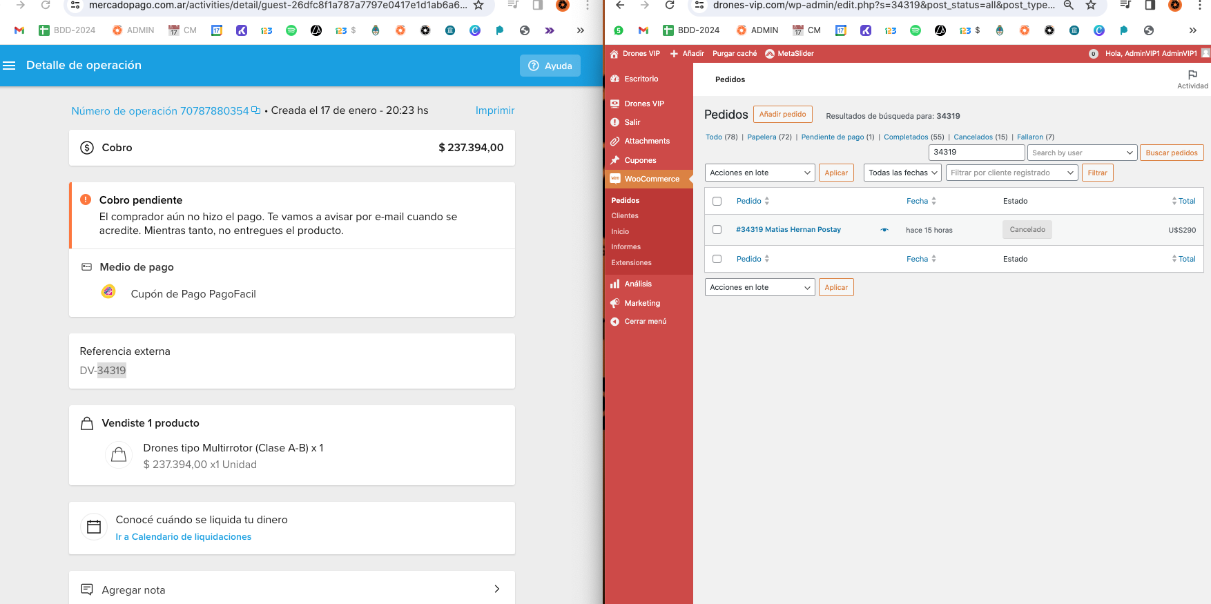The image size is (1211, 604).
Task: Open the Spotify bookmark in right browser
Action: [x=915, y=30]
